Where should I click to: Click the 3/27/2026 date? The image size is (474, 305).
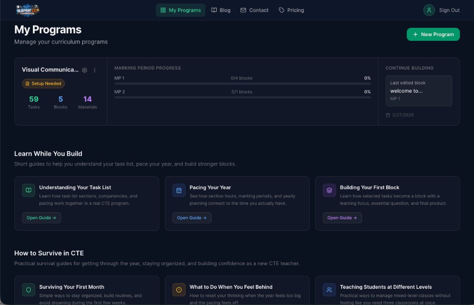403,115
